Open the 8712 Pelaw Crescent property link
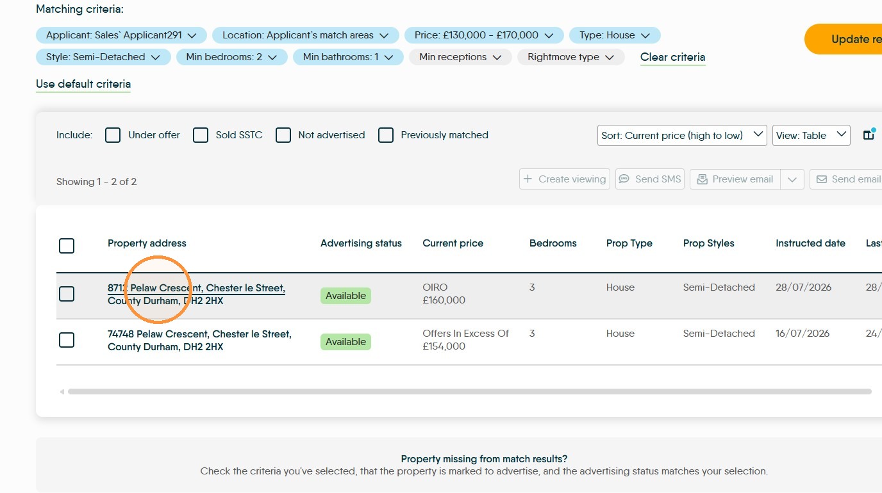 point(196,295)
